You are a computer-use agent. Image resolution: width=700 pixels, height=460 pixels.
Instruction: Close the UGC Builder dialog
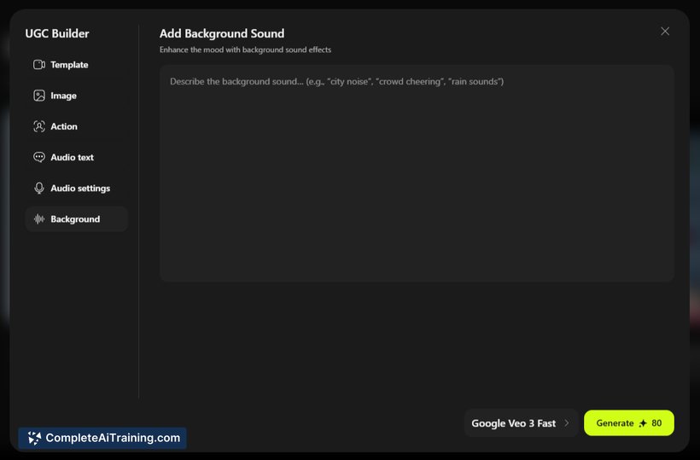coord(665,32)
